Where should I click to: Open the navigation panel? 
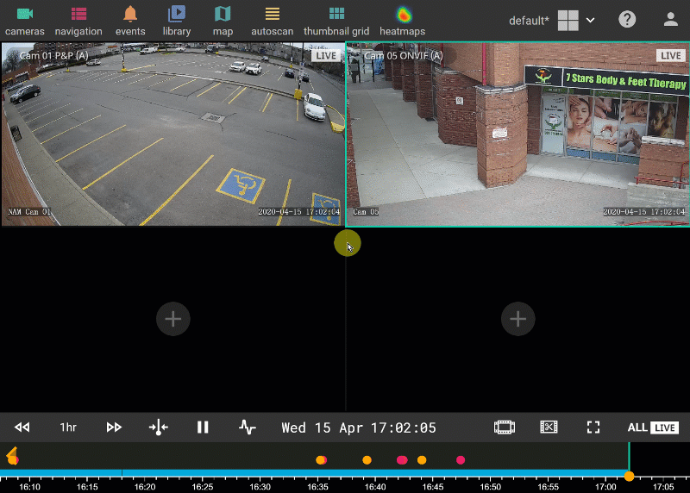(x=78, y=21)
